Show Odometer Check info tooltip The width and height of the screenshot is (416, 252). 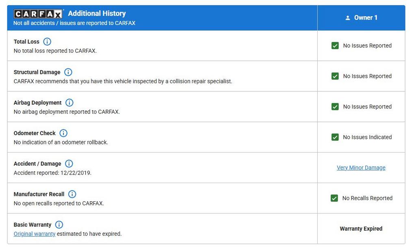click(x=63, y=133)
